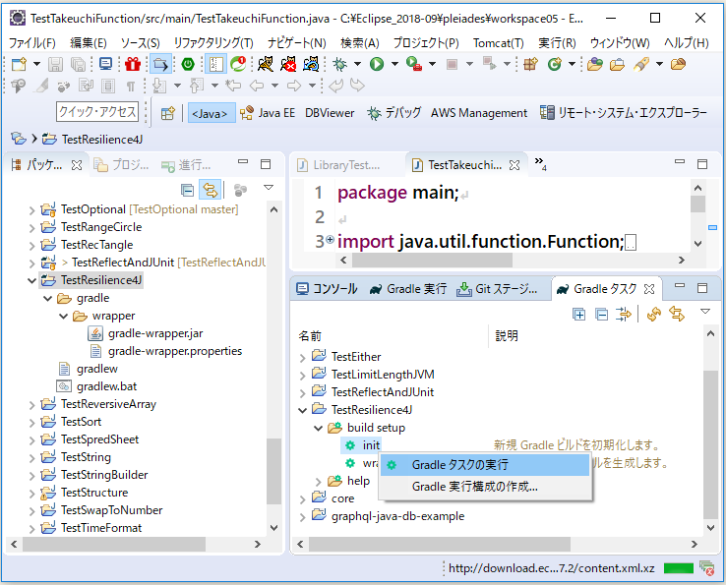Toggle Link with Editor in Package Explorer
The height and width of the screenshot is (585, 726).
pos(211,190)
